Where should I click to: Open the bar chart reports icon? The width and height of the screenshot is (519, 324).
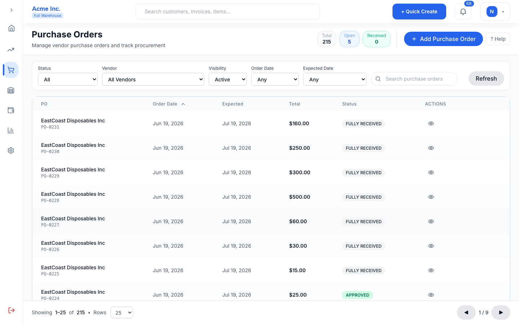pyautogui.click(x=11, y=130)
